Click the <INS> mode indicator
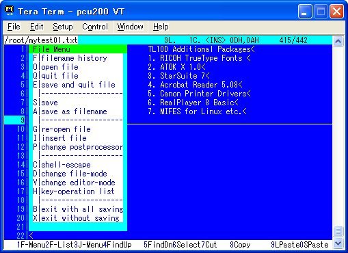This screenshot has width=348, height=253. pos(215,40)
